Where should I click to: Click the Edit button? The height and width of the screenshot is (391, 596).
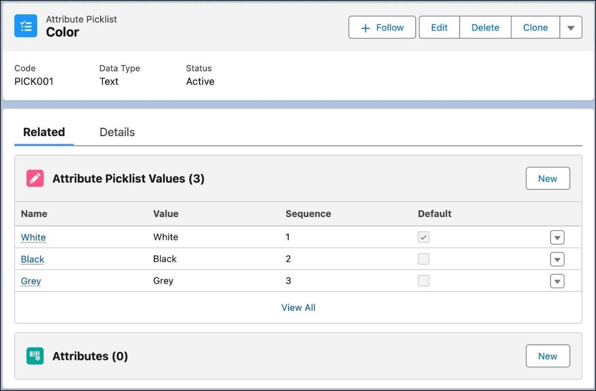[439, 27]
